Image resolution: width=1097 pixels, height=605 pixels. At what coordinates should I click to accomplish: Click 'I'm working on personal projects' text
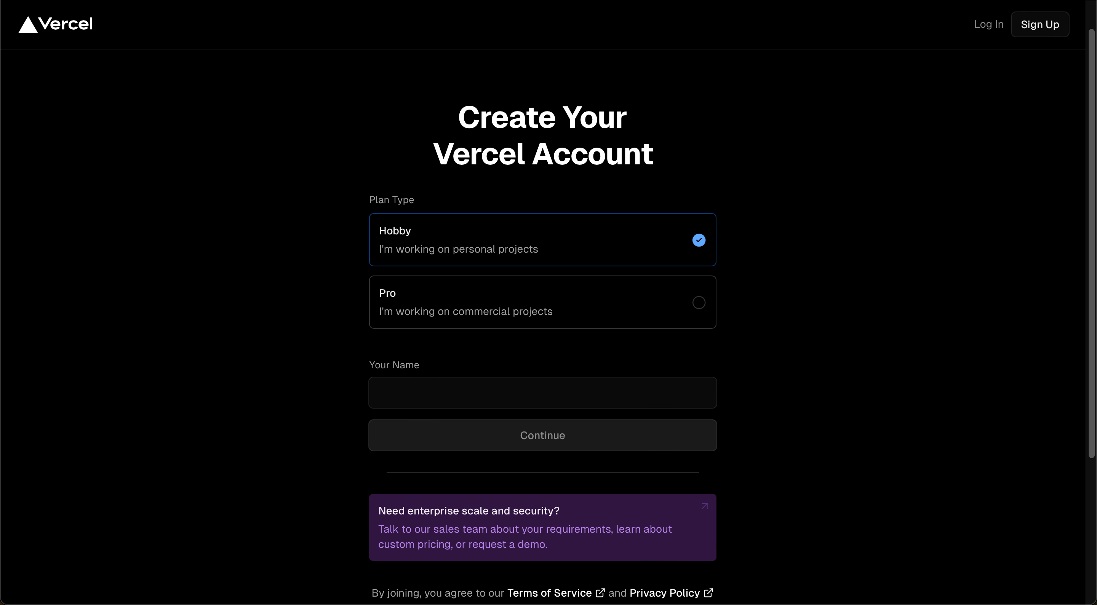click(458, 249)
